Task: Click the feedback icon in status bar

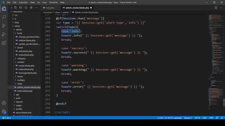Action: pos(217,118)
